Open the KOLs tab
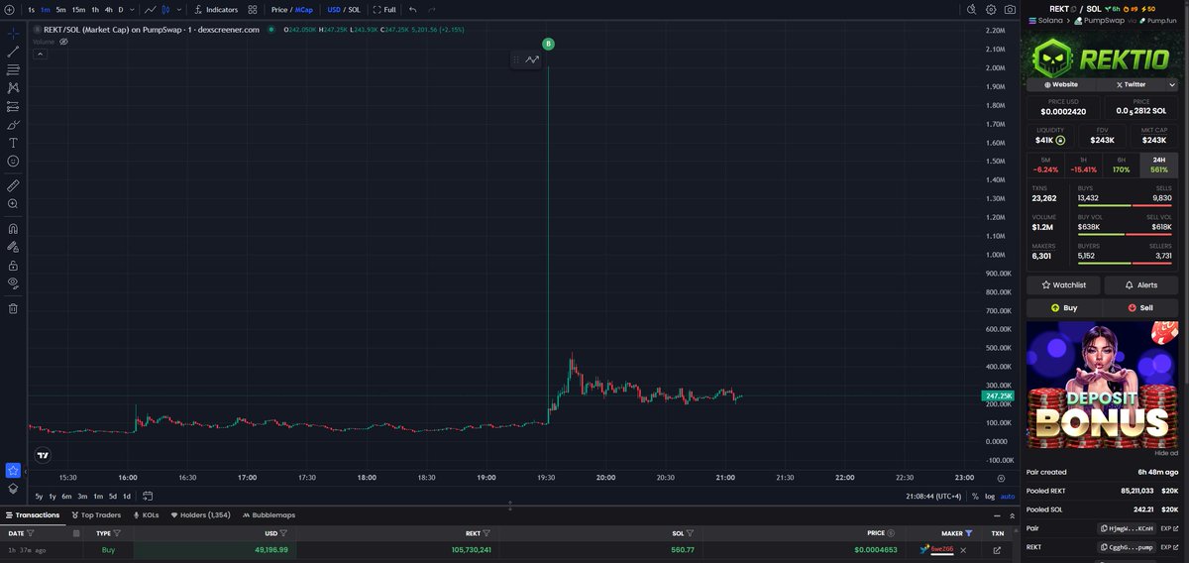This screenshot has height=563, width=1189. pyautogui.click(x=146, y=515)
